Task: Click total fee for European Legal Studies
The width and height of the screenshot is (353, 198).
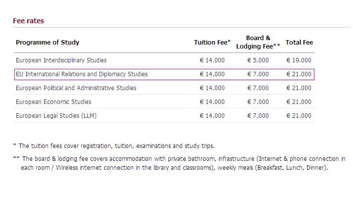Action: pyautogui.click(x=299, y=116)
